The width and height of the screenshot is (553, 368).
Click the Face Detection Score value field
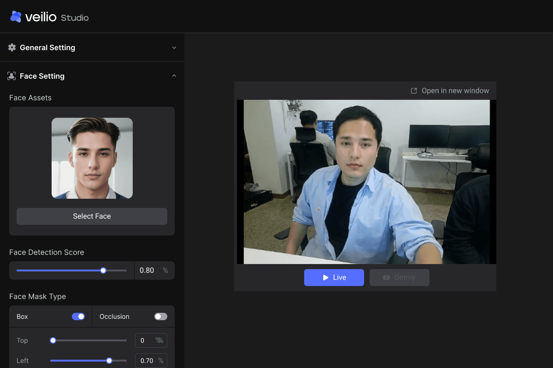point(154,270)
